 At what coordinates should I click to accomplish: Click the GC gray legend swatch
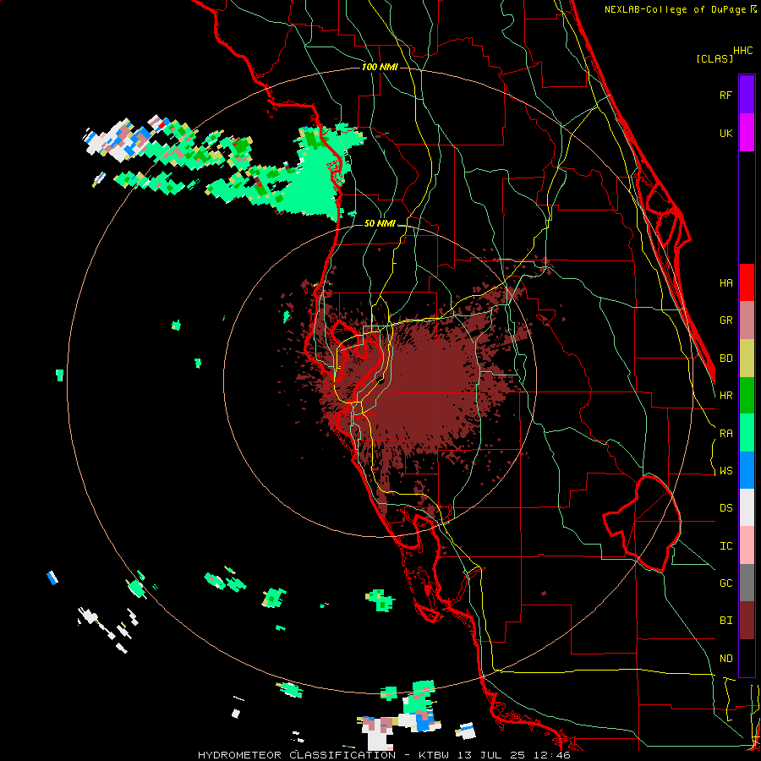click(x=747, y=583)
